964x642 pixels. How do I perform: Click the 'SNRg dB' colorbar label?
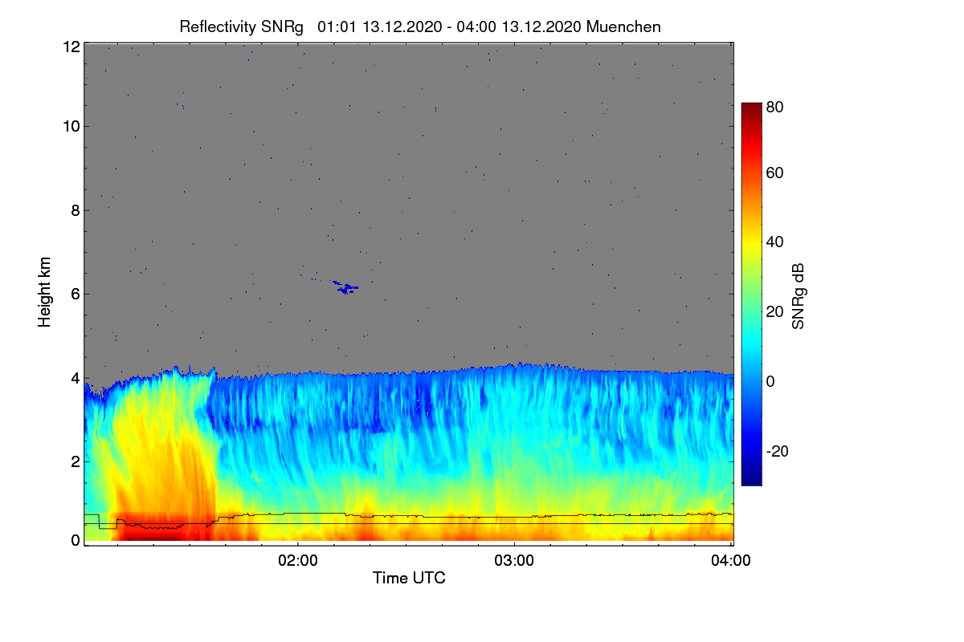point(798,297)
